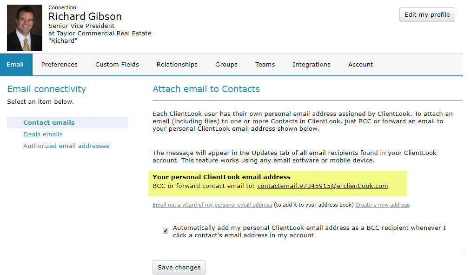This screenshot has width=471, height=275.
Task: Click the personal ClientLook email address link
Action: tap(323, 186)
